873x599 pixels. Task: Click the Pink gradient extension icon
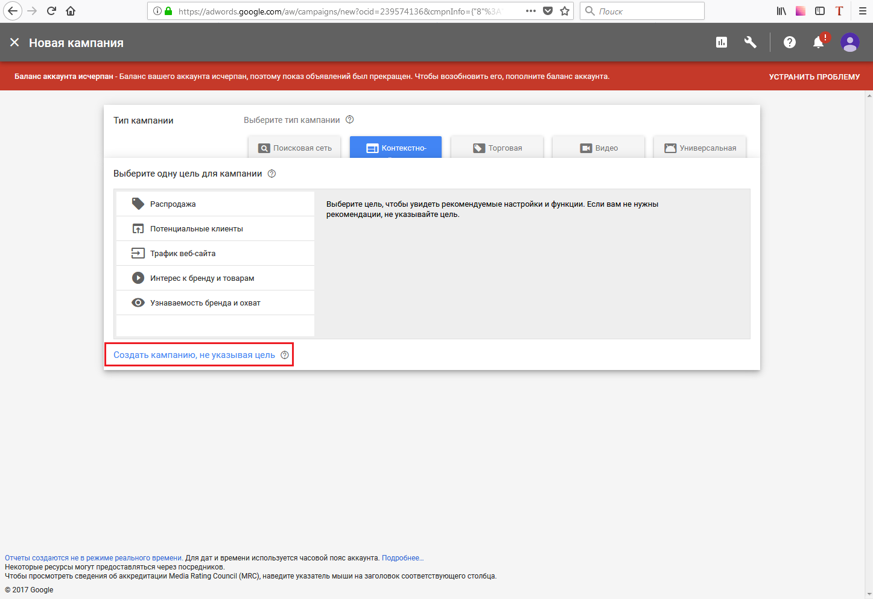[x=801, y=11]
